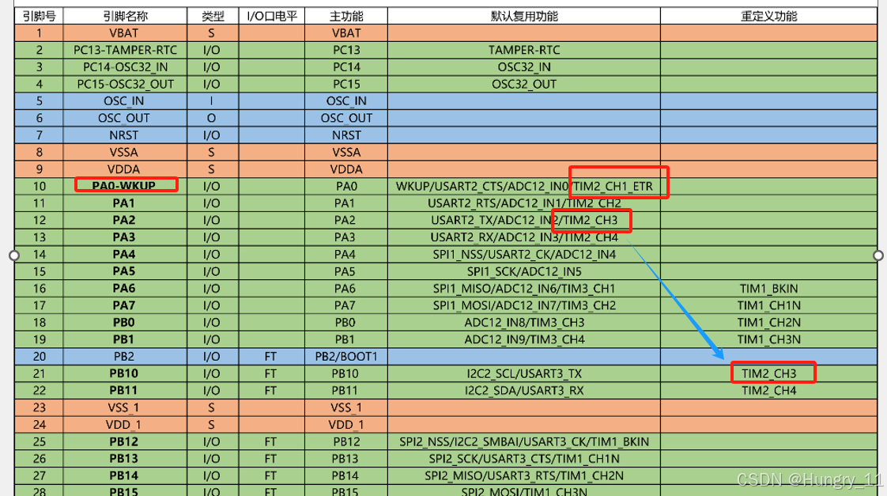887x496 pixels.
Task: Click the 主功能 column header
Action: click(x=346, y=16)
